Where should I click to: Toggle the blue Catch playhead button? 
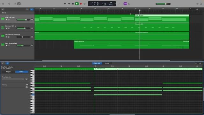point(32,9)
